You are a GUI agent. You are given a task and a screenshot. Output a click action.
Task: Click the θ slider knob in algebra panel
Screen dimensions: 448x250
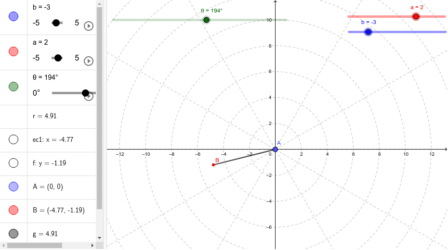[85, 93]
